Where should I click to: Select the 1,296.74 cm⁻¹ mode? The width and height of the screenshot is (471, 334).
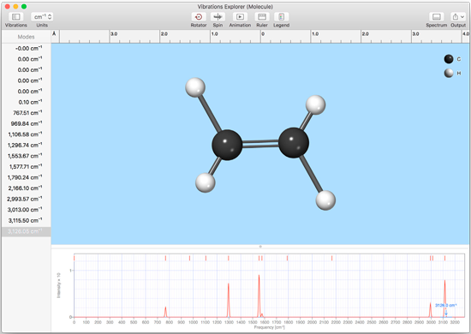click(x=27, y=145)
